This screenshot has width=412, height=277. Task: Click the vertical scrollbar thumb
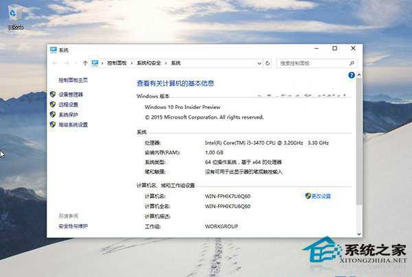click(x=359, y=141)
